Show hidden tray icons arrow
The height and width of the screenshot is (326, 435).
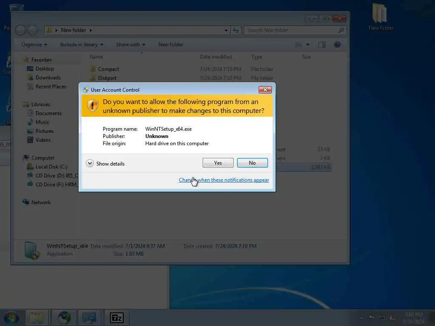coord(361,318)
